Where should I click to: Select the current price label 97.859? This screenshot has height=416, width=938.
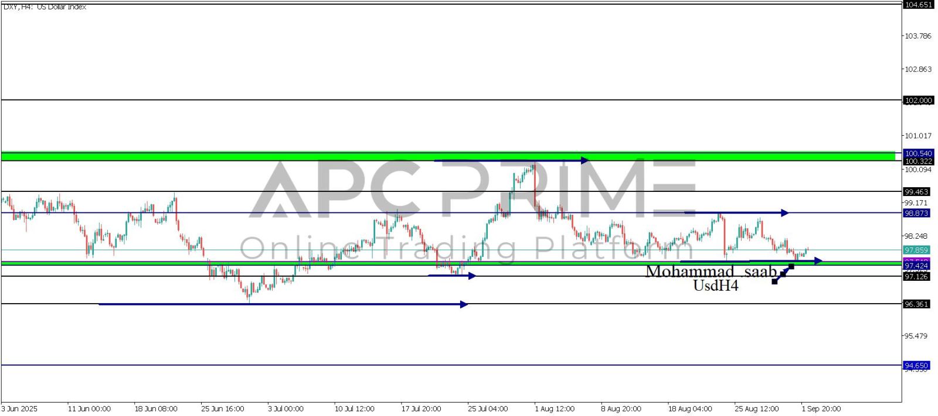pyautogui.click(x=916, y=250)
